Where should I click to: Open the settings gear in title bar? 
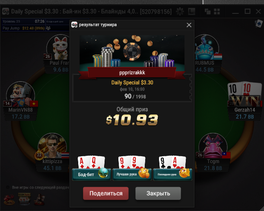tap(180, 12)
